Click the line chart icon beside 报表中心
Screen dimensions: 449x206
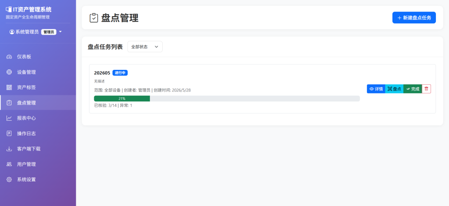pos(9,118)
